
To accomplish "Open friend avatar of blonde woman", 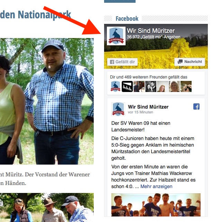I will coord(174,86).
